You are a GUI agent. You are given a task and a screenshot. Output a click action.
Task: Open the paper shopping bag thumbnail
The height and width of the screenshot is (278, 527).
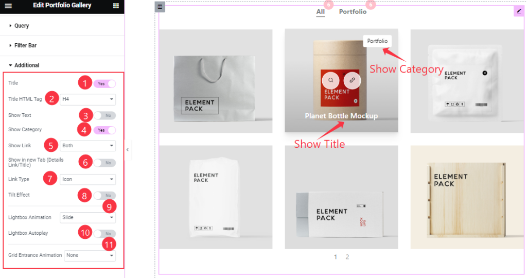point(216,81)
